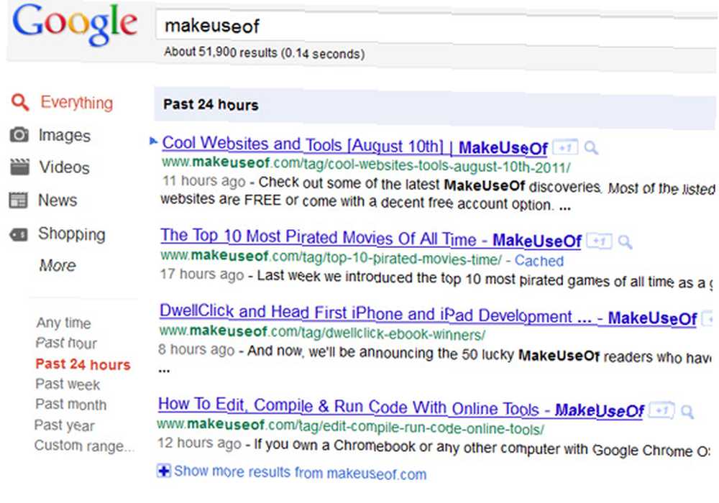Screen dimensions: 719x503
Task: Click the '11 hours ago' timestamp
Action: (204, 181)
